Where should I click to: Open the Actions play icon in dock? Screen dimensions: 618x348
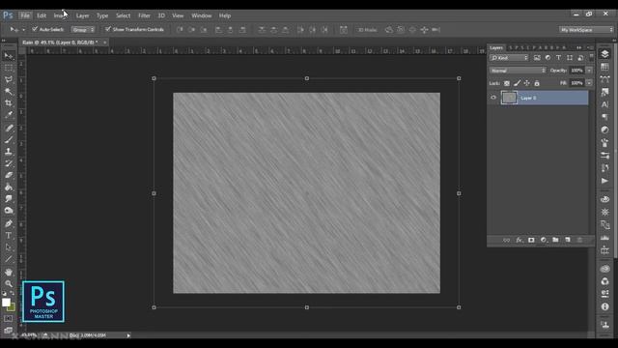point(604,181)
